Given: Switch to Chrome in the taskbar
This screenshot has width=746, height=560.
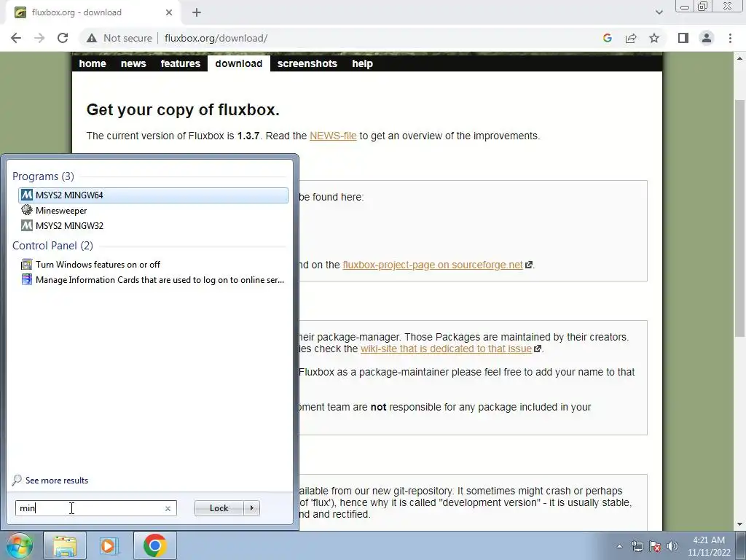Looking at the screenshot, I should pos(154,545).
